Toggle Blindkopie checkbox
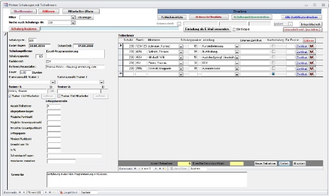The image size is (329, 196). click(x=234, y=30)
